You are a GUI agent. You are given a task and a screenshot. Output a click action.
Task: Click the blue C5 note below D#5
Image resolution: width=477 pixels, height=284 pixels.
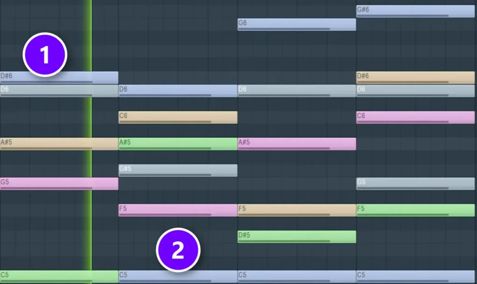[297, 277]
